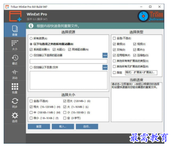Click the 选择类型 section heading
The width and height of the screenshot is (171, 148).
click(x=136, y=32)
